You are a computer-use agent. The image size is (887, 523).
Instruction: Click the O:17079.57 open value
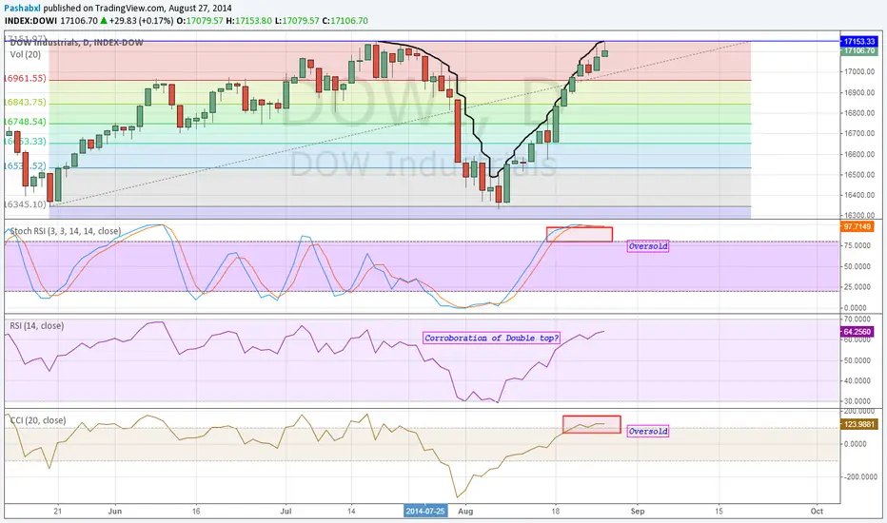(x=200, y=21)
